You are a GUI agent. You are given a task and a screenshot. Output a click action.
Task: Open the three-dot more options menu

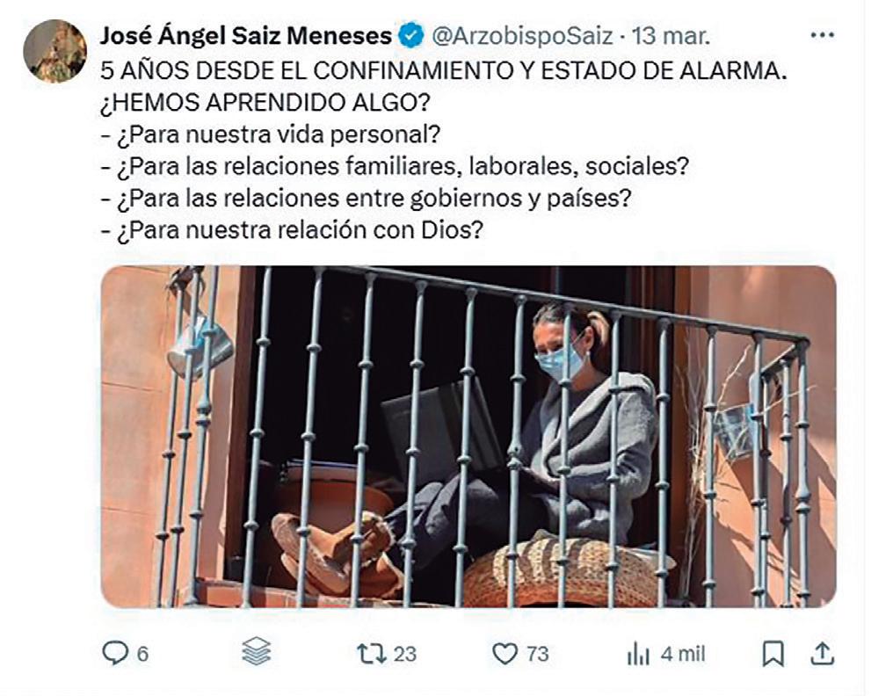823,35
